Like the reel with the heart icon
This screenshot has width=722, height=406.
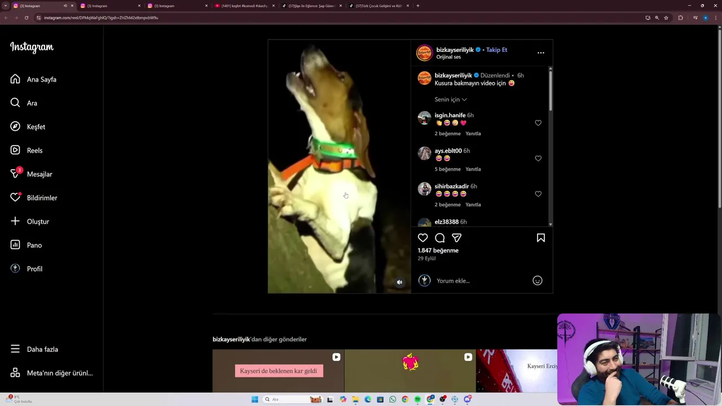422,238
